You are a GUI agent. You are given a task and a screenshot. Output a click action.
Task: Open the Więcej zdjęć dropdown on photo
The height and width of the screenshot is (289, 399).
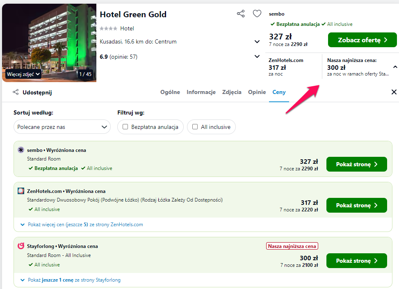(23, 74)
